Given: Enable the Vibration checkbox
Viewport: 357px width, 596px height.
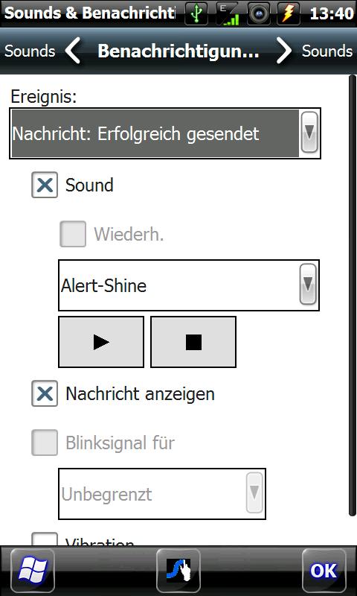Looking at the screenshot, I should point(45,539).
